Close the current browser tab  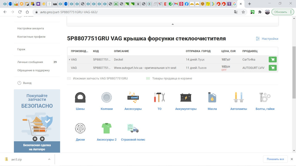[x=241, y=4]
